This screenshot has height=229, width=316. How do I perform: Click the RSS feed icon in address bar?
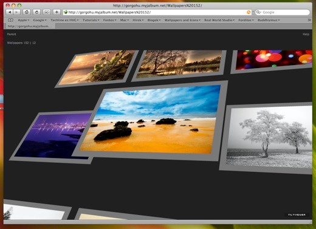point(249,12)
